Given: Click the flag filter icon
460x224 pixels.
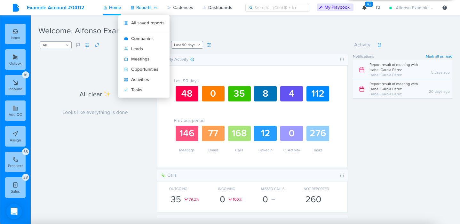Looking at the screenshot, I should 78,45.
